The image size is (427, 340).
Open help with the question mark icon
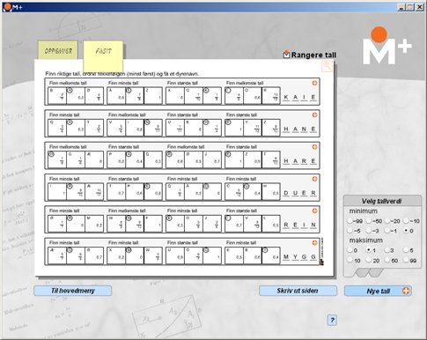pos(332,320)
